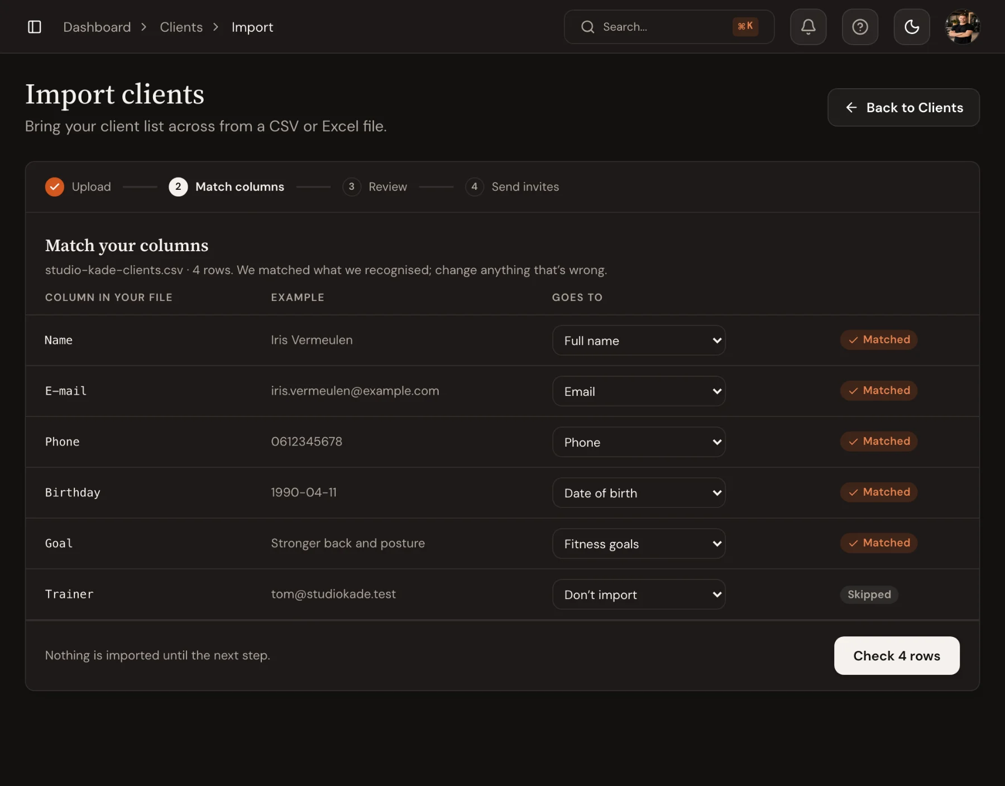The width and height of the screenshot is (1005, 786).
Task: Click the text "Stronger back and posture"
Action: tap(348, 543)
